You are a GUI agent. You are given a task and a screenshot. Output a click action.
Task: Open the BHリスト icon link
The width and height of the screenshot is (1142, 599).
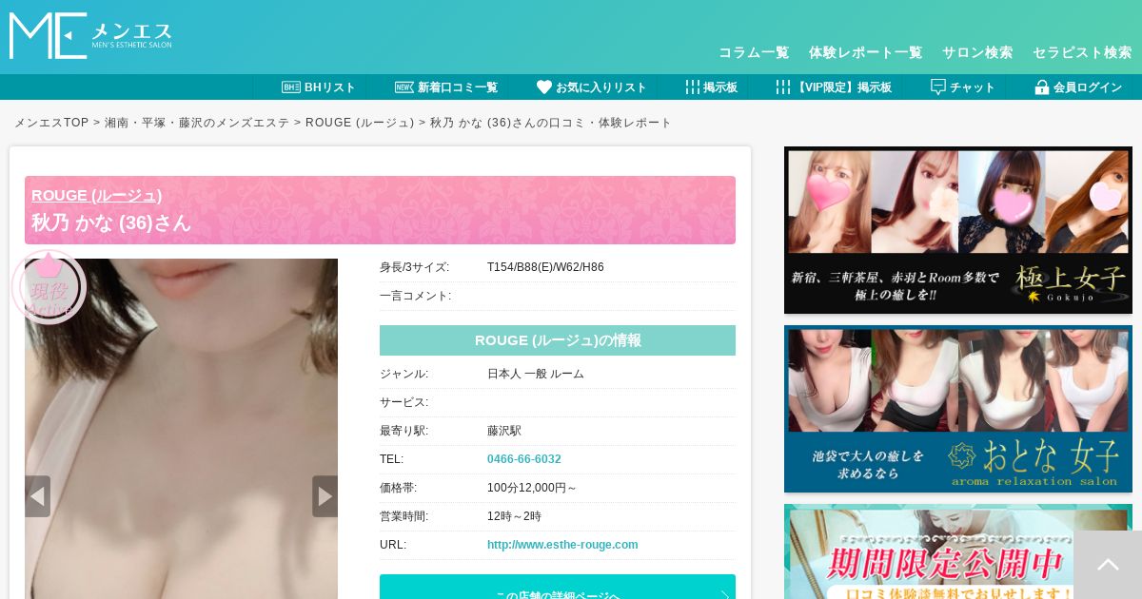(x=319, y=87)
